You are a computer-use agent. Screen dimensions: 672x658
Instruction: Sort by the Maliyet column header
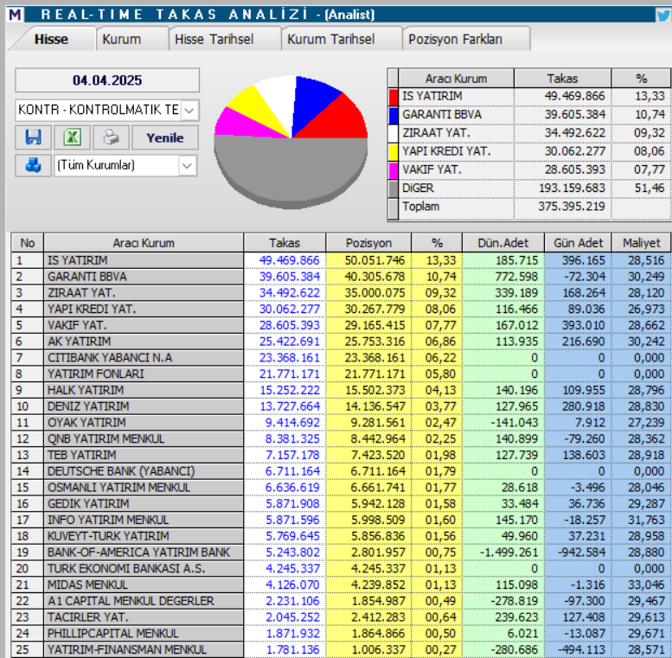642,243
